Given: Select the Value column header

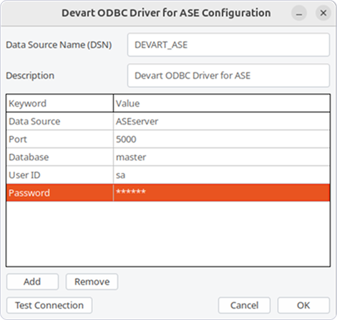Looking at the screenshot, I should [x=222, y=103].
